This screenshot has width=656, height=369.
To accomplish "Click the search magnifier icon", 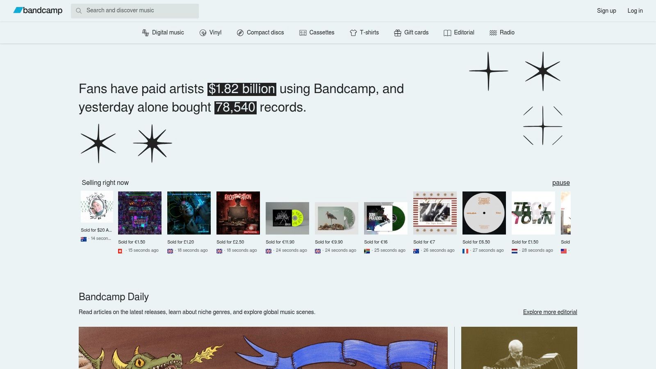I will point(79,11).
